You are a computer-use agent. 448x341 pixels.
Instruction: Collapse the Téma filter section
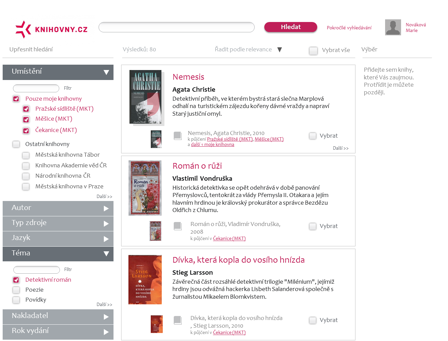pos(58,254)
